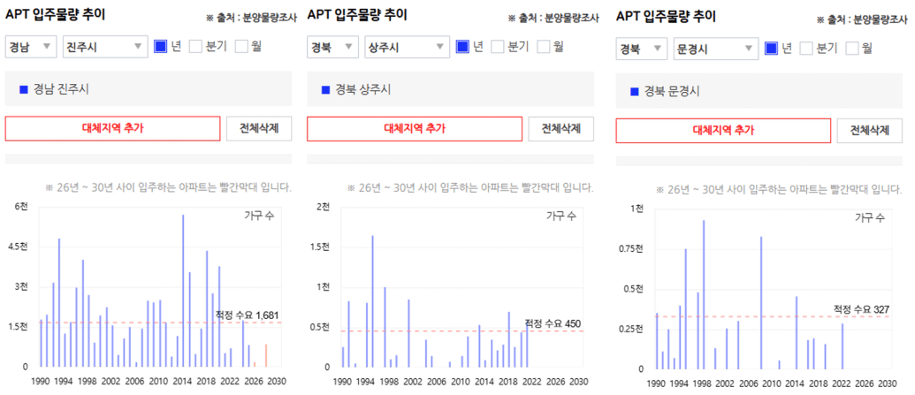Click the tallest 1998 bar in 문경시 chart
Screen dimensions: 915x395
pos(704,294)
